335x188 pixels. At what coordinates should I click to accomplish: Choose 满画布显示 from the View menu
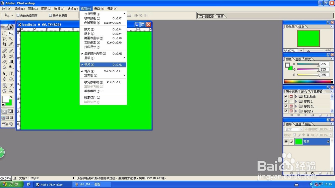(103, 38)
